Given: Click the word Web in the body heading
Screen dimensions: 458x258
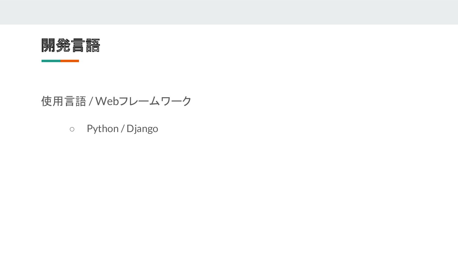Looking at the screenshot, I should [107, 101].
